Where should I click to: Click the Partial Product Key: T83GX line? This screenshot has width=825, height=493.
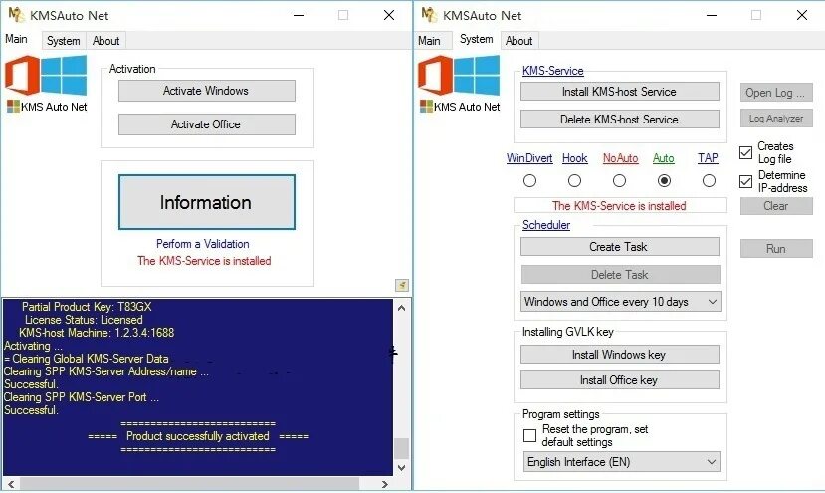(87, 307)
